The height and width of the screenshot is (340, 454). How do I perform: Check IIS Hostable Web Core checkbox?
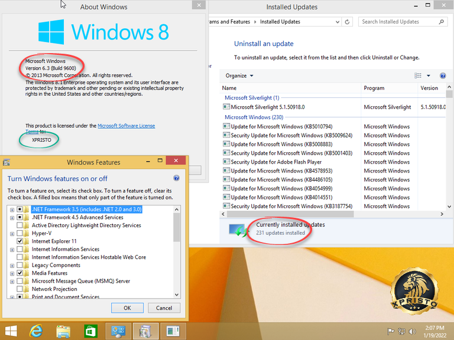pyautogui.click(x=20, y=257)
